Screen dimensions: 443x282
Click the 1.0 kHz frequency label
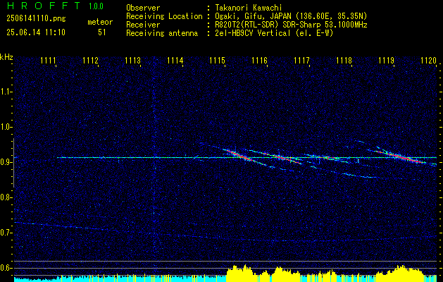[x=6, y=127]
